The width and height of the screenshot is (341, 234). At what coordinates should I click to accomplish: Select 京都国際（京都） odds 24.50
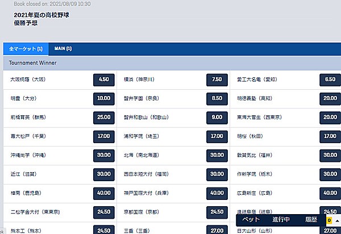click(x=217, y=212)
